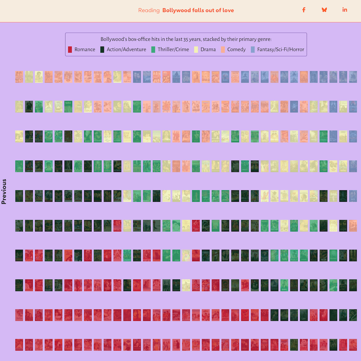The height and width of the screenshot is (361, 361).
Task: Share via the Bluesky butterfly icon
Action: point(324,10)
